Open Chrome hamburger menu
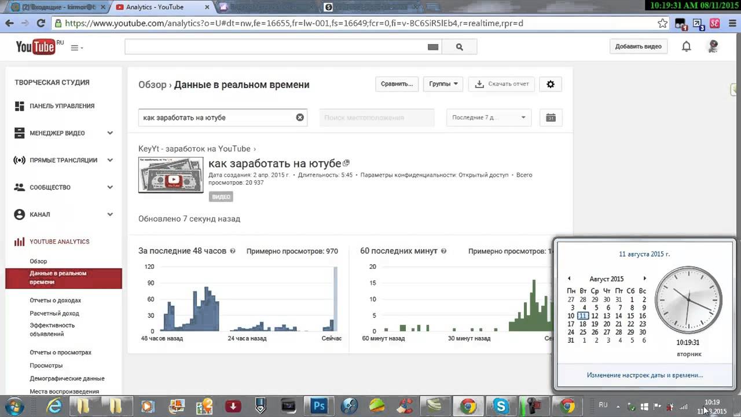The height and width of the screenshot is (417, 741). coord(732,24)
